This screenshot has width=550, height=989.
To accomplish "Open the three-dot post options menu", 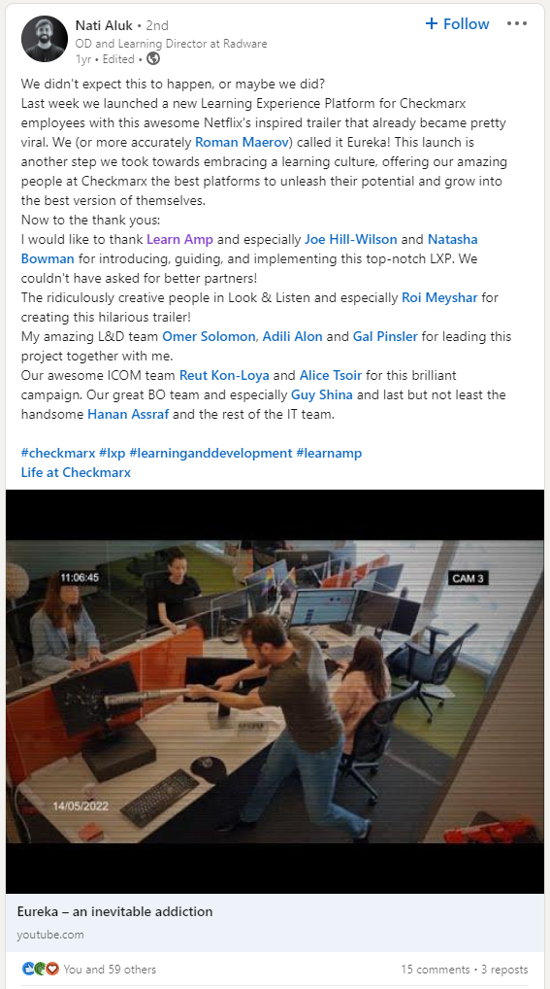I will pyautogui.click(x=517, y=24).
